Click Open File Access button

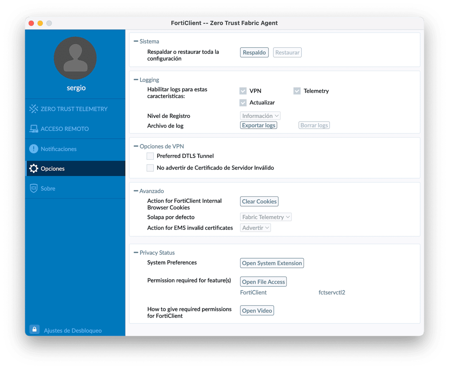point(264,282)
